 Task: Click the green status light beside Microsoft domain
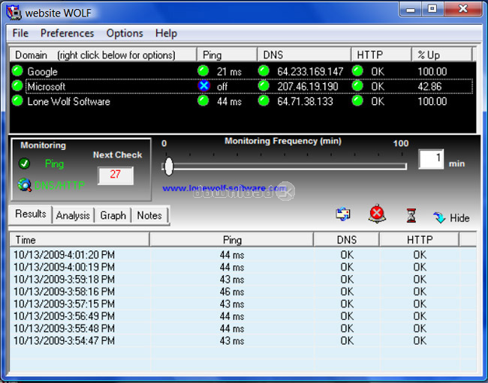click(x=17, y=85)
